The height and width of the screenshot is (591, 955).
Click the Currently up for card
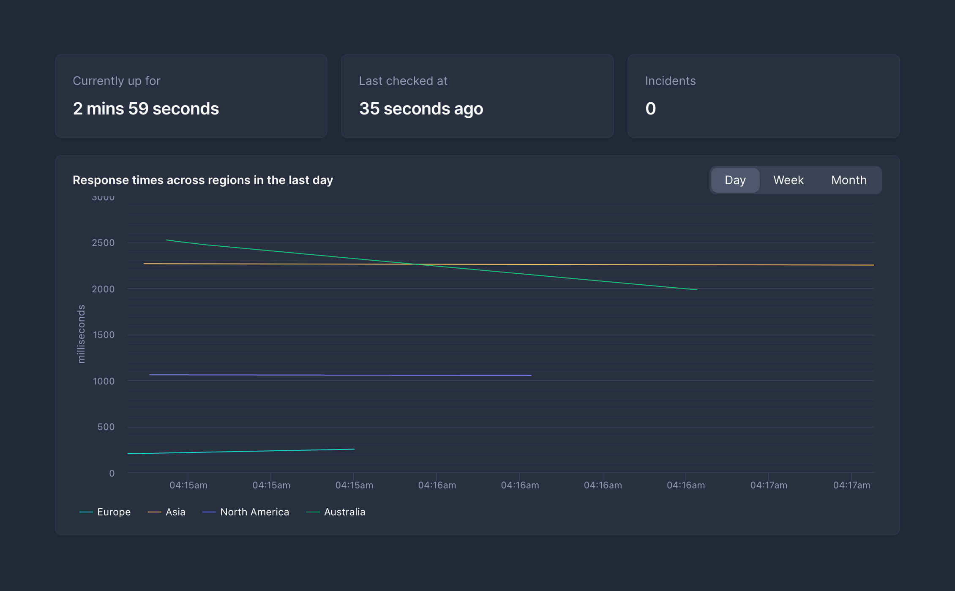[191, 96]
